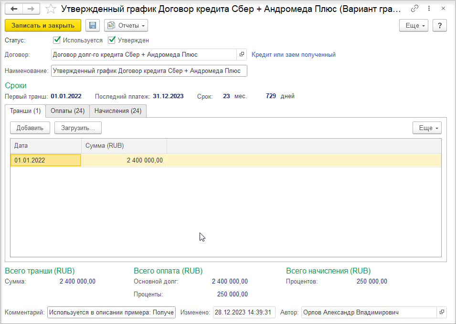Image resolution: width=456 pixels, height=324 pixels.
Task: Copy link via the chain icon
Action: coord(414,9)
